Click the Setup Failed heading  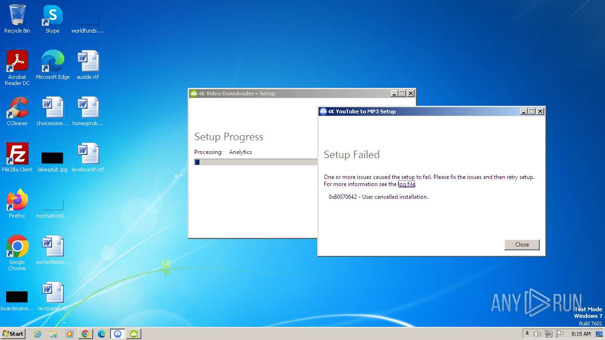352,154
